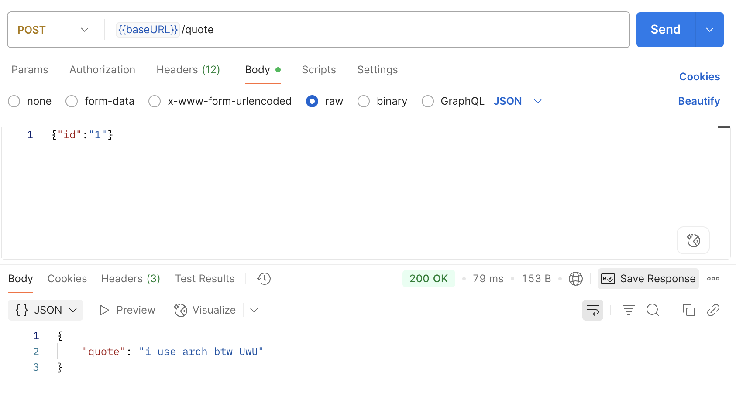Select the binary body type

(x=364, y=101)
